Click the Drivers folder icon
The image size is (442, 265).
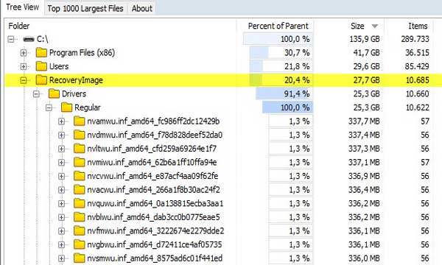[x=54, y=93]
